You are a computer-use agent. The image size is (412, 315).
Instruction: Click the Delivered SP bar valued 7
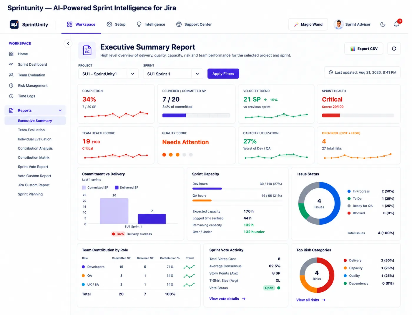pyautogui.click(x=152, y=219)
